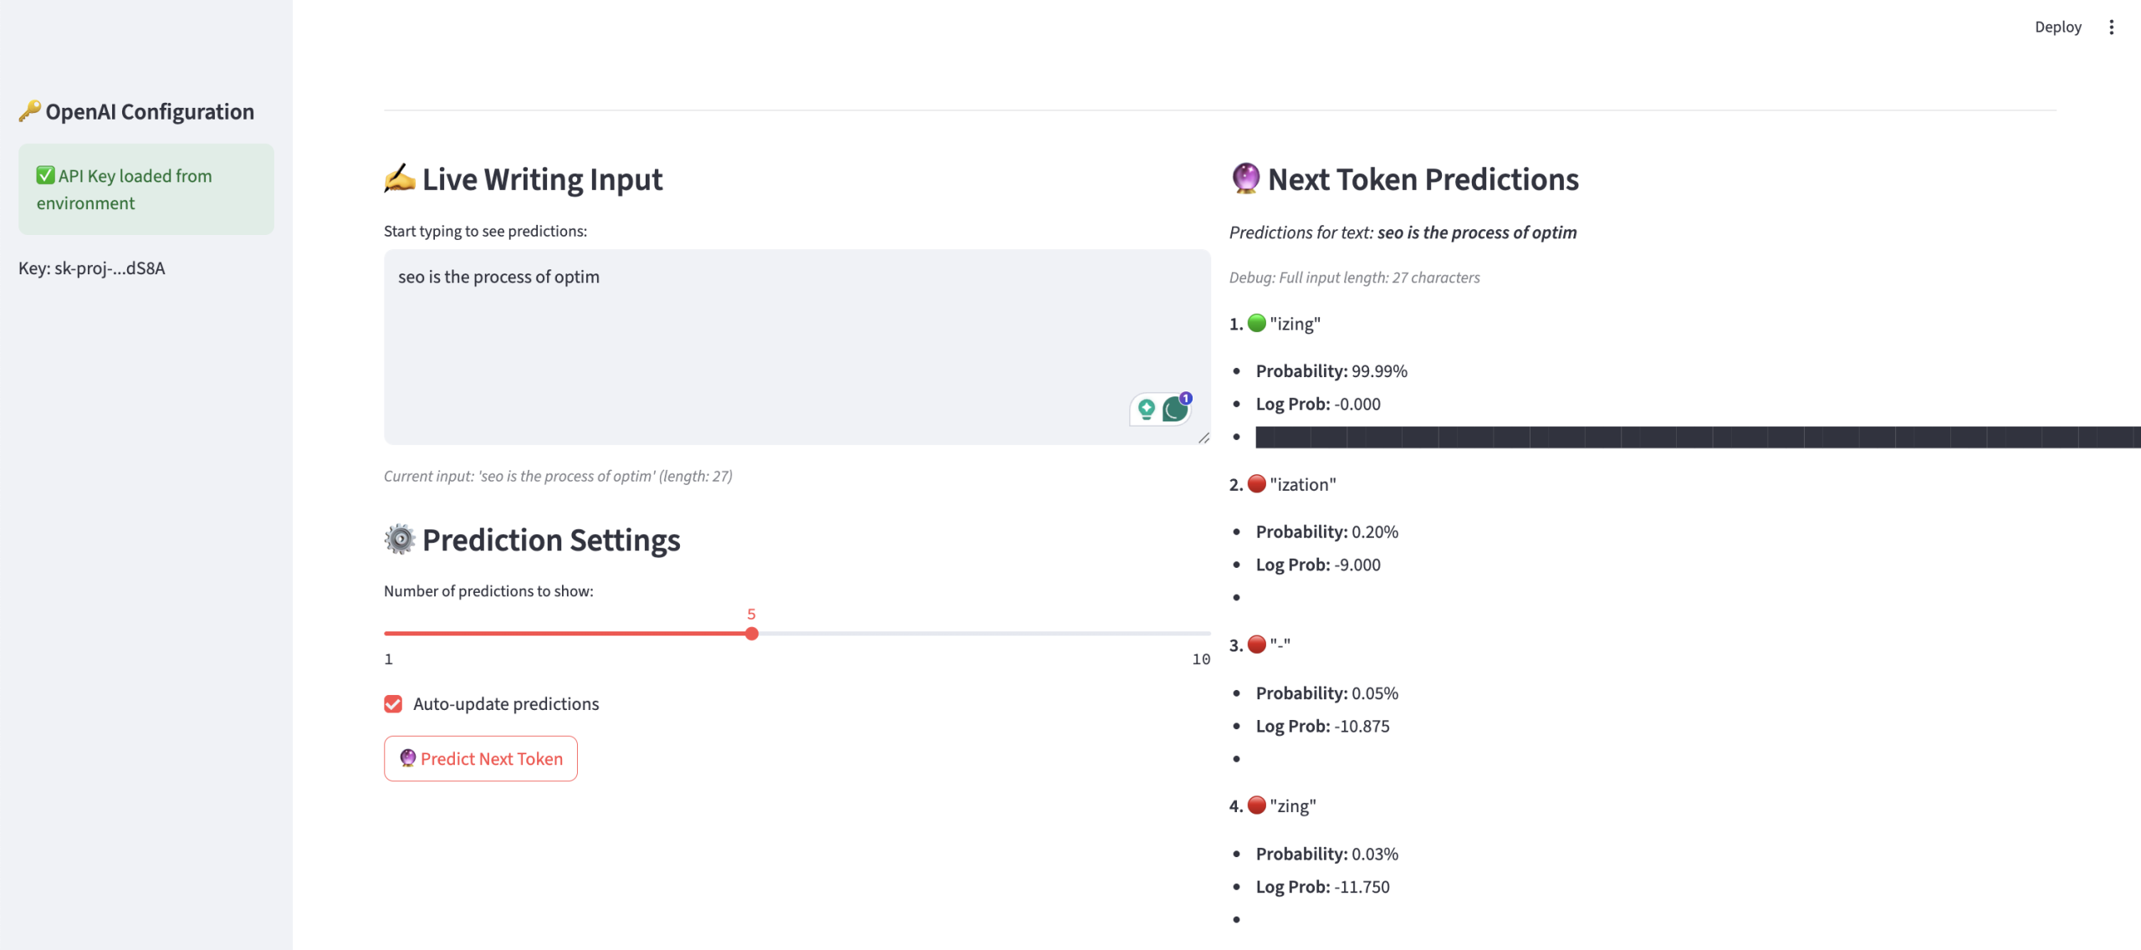This screenshot has width=2141, height=950.
Task: Click the Deploy button
Action: [2057, 27]
